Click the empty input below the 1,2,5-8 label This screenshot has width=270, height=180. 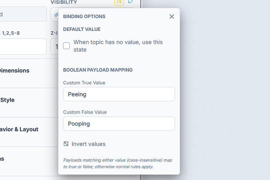23,47
